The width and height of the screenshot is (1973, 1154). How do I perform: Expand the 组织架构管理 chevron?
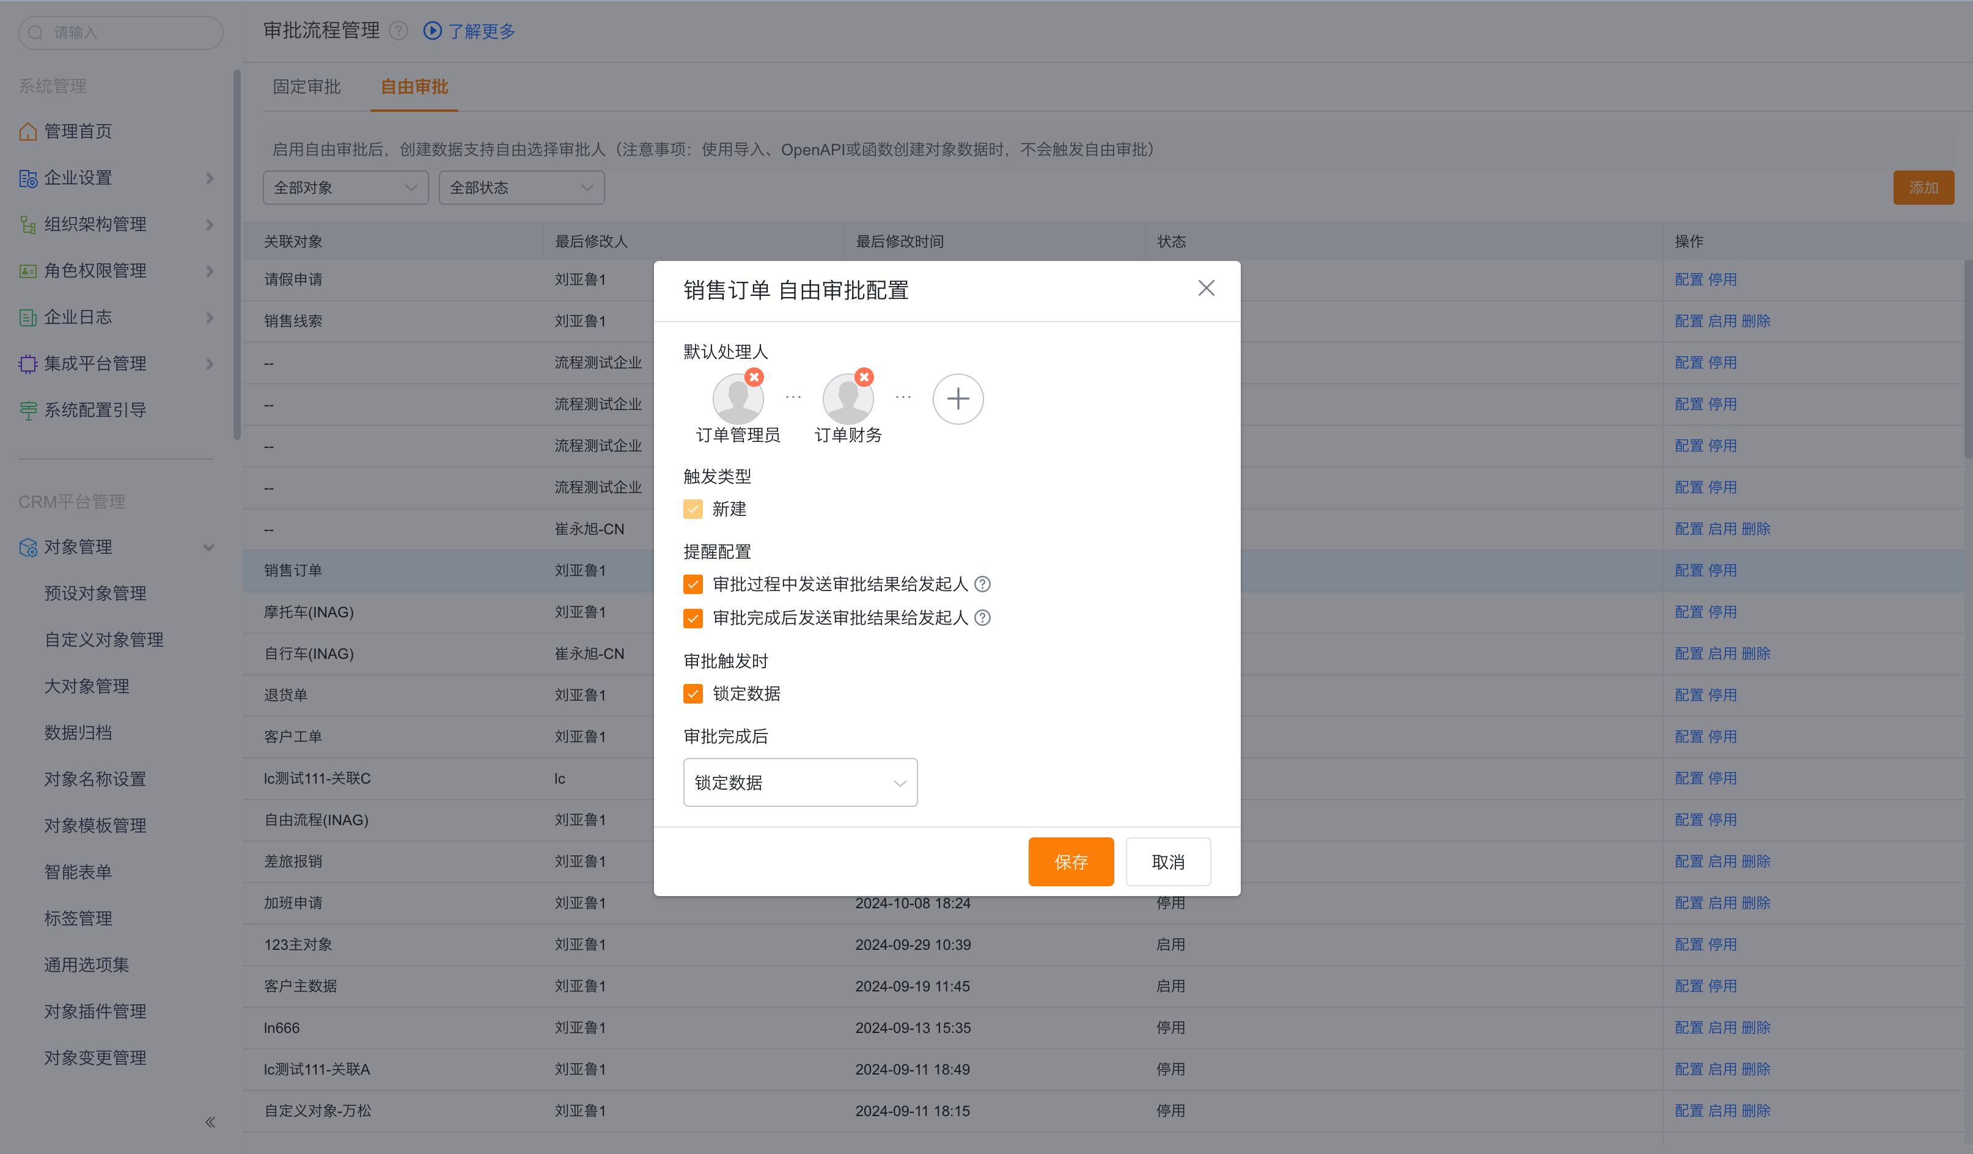tap(209, 225)
